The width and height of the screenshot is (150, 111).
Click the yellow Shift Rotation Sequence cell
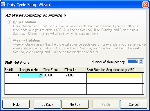coord(114,75)
